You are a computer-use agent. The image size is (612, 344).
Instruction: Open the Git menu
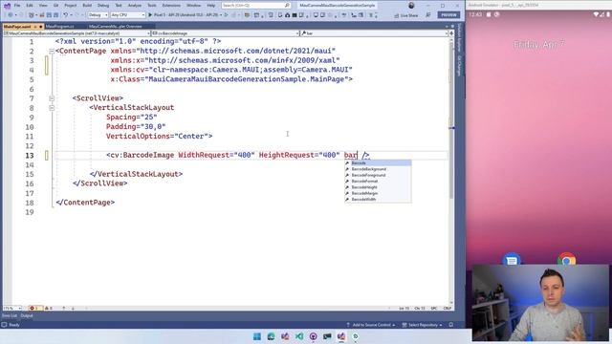coord(55,6)
